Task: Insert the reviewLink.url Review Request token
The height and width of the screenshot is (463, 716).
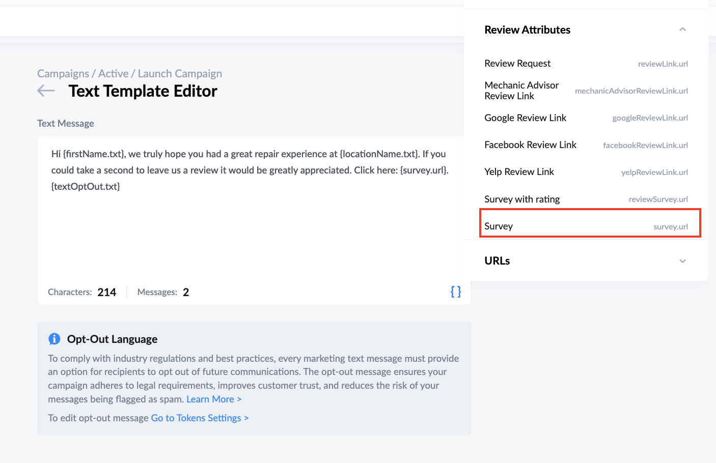Action: point(586,63)
